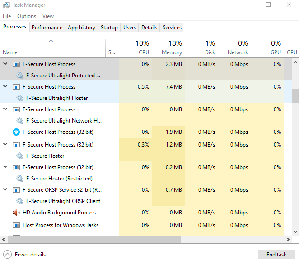Click the gear icon beside F-Secure Ultralight Hoster
Image resolution: width=299 pixels, height=265 pixels.
click(20, 98)
